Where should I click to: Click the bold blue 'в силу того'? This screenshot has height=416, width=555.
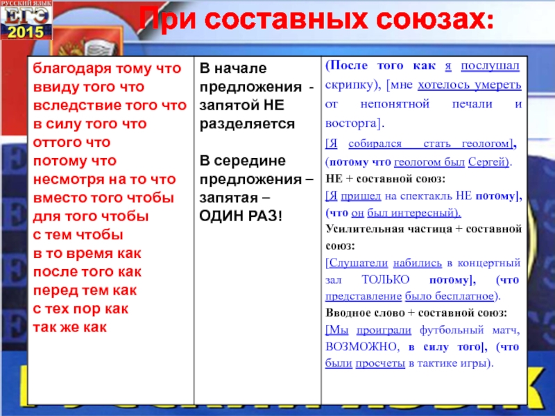444,347
